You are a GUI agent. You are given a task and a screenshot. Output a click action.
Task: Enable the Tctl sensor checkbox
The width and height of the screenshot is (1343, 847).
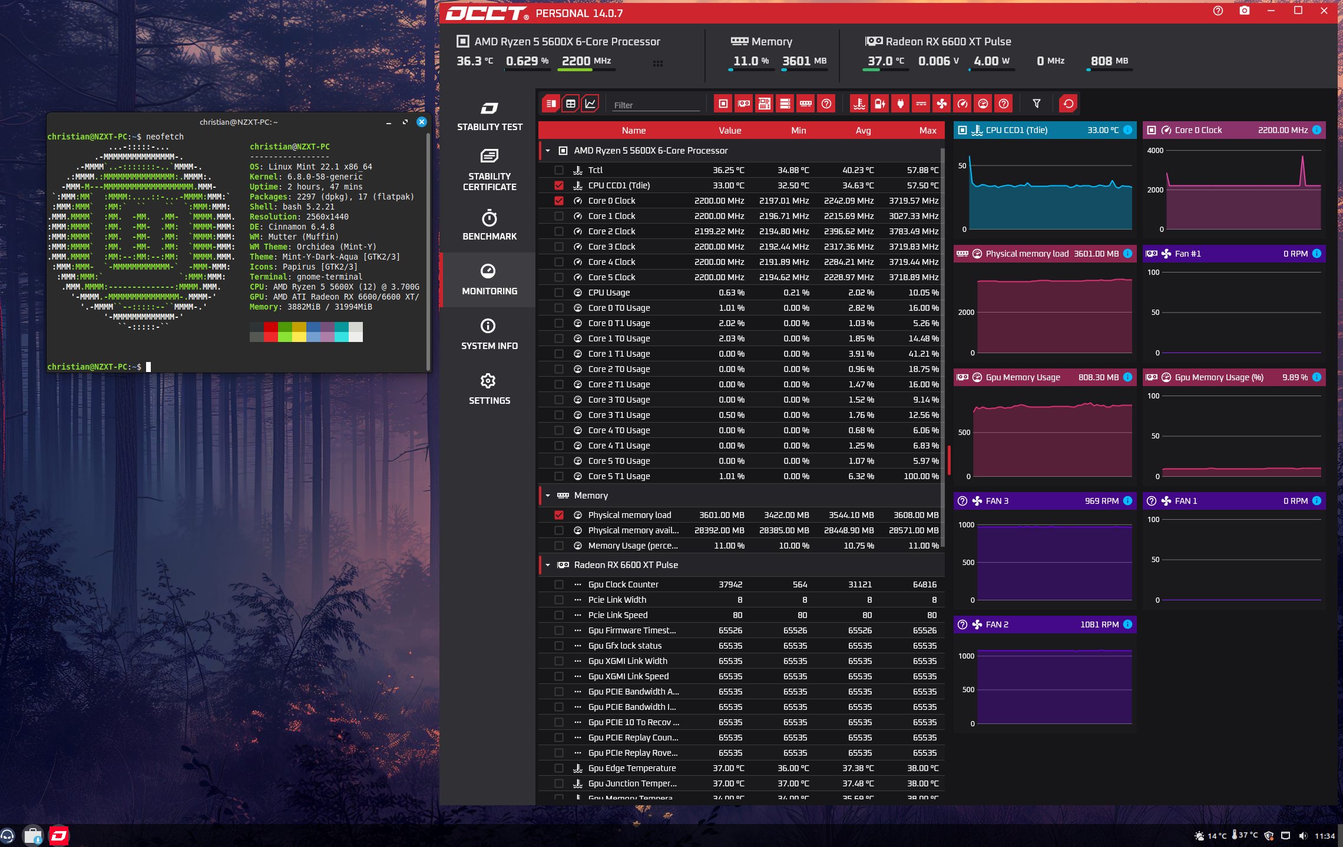pyautogui.click(x=559, y=170)
